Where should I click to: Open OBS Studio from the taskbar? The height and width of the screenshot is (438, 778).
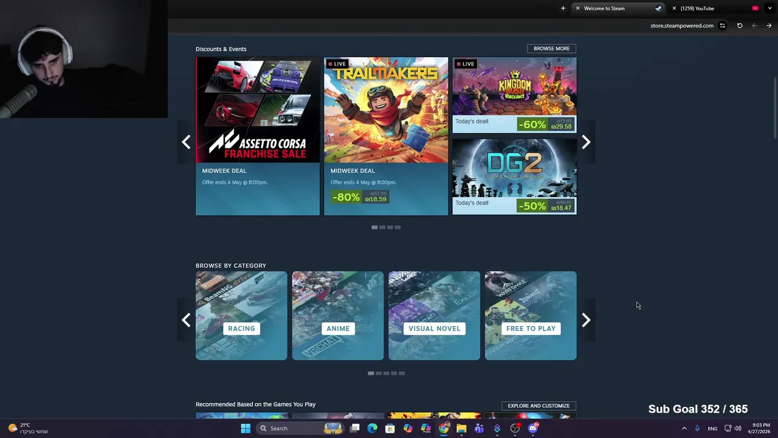coord(515,428)
